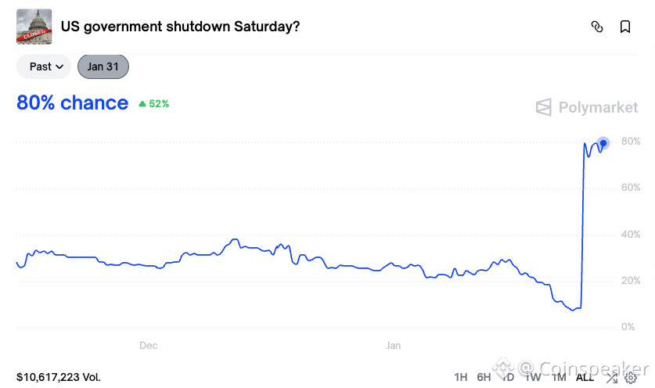Click the blue endpoint dot on chart
The image size is (655, 388).
[x=603, y=143]
